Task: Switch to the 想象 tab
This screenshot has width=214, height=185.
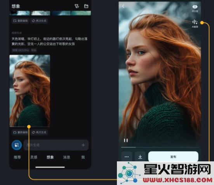Action: [50, 157]
